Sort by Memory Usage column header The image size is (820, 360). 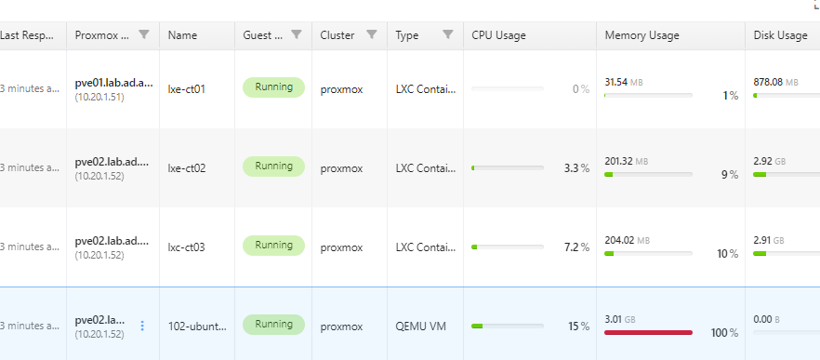[641, 35]
